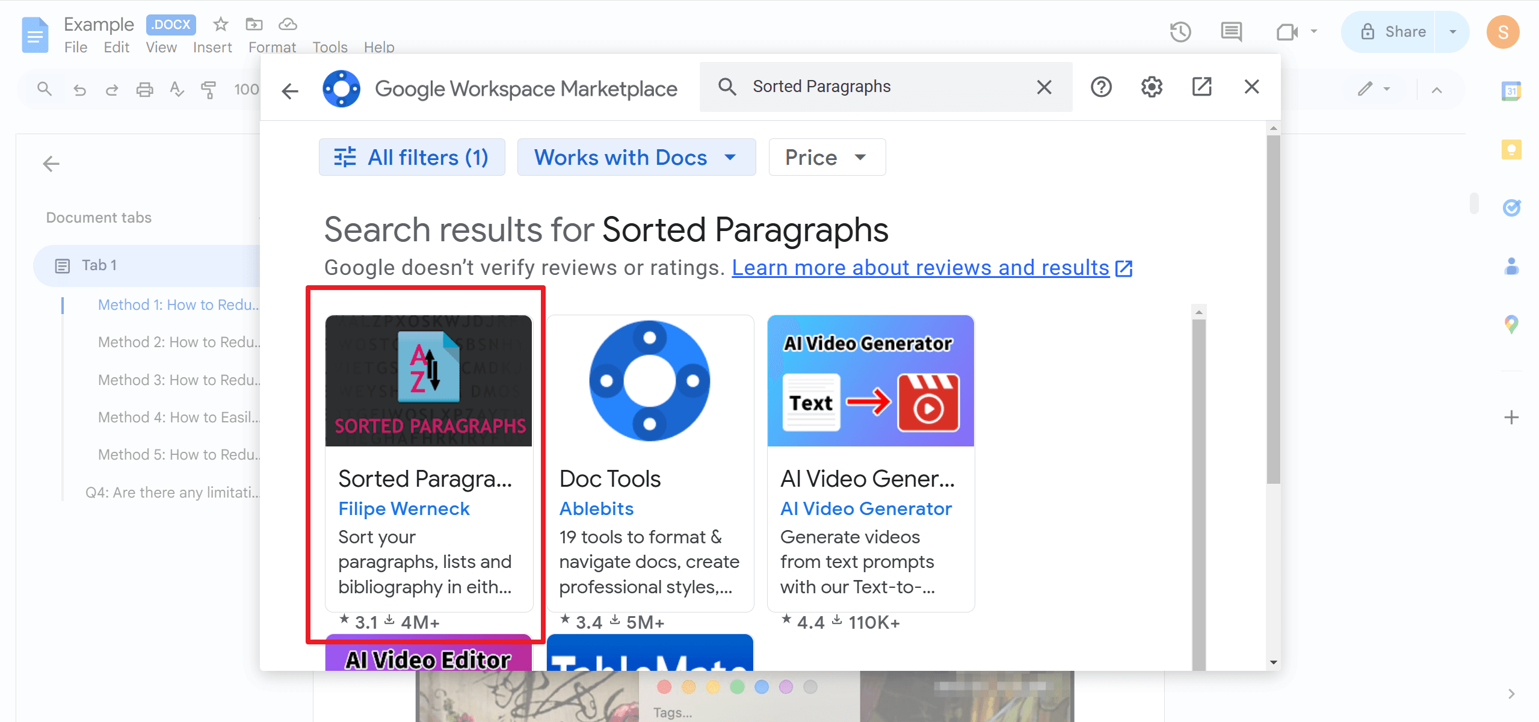Open the Sorted Paragraphs add-on card
This screenshot has height=722, width=1539.
click(x=428, y=463)
